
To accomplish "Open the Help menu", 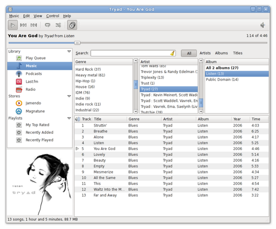I will 67,16.
